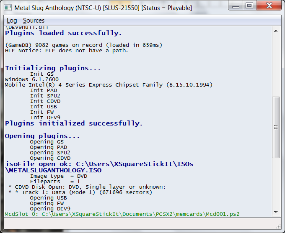Click the 'Init CDVD' log line

coord(45,101)
